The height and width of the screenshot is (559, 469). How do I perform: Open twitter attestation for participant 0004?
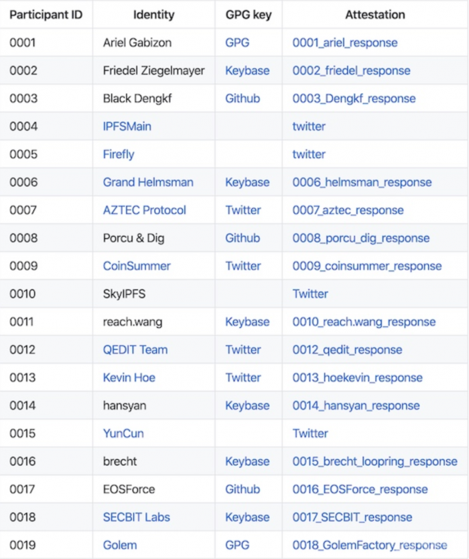(x=309, y=126)
